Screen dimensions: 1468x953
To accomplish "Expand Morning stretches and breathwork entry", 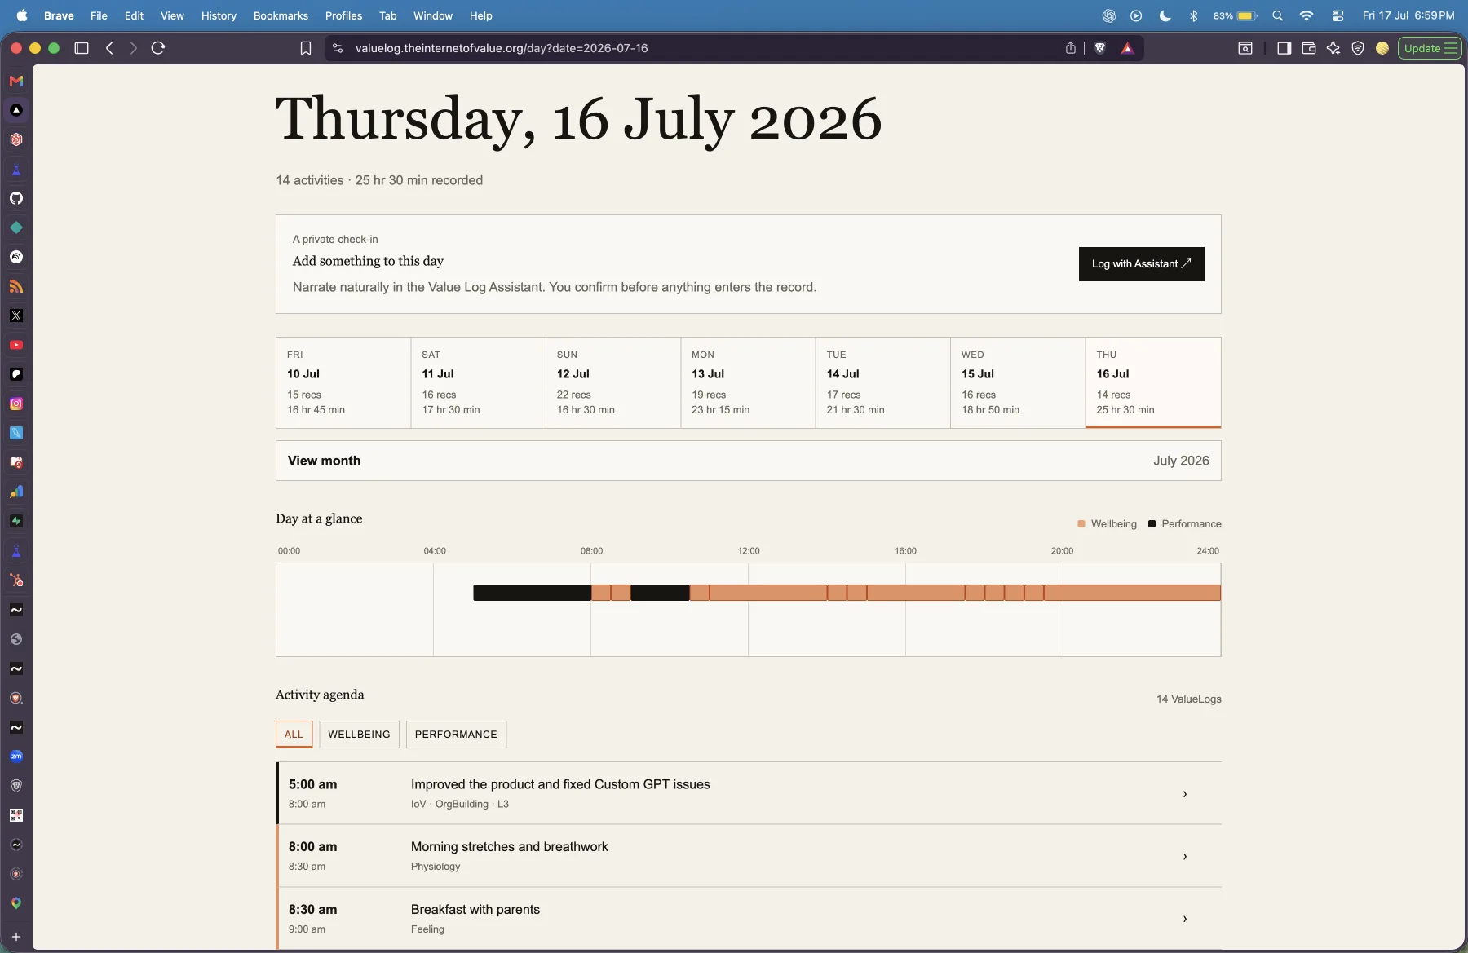I will (749, 856).
